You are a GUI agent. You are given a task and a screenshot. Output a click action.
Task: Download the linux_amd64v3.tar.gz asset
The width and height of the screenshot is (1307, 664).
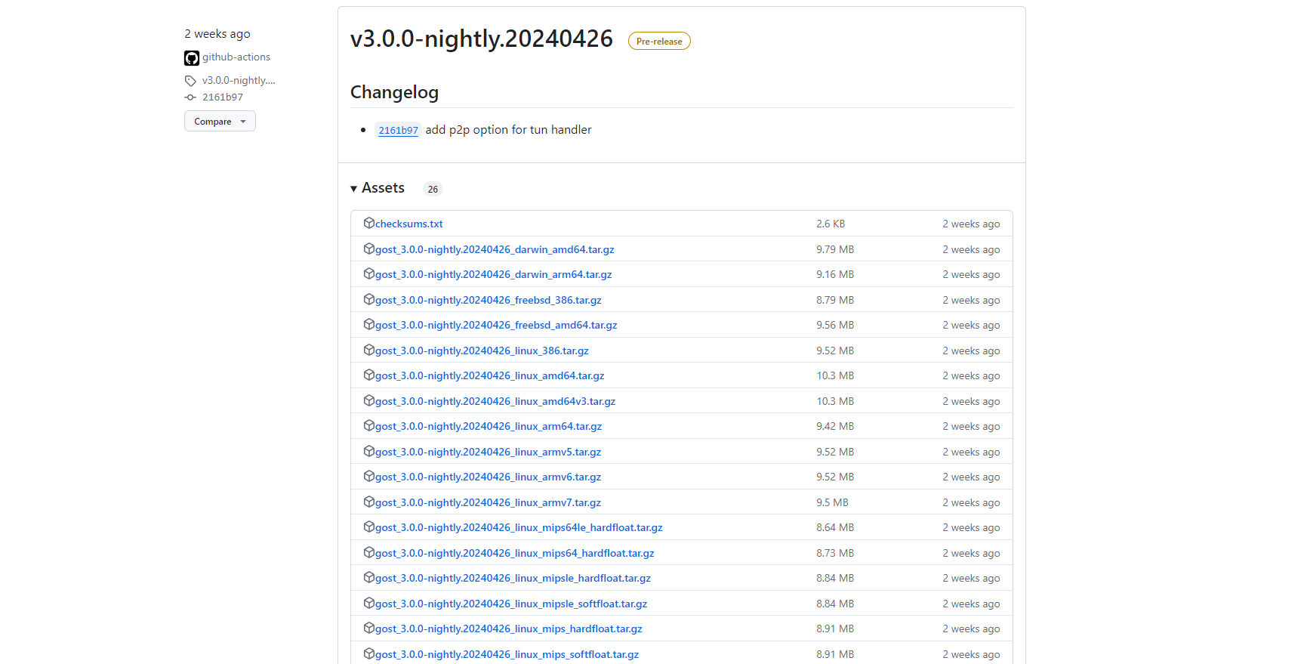[495, 401]
